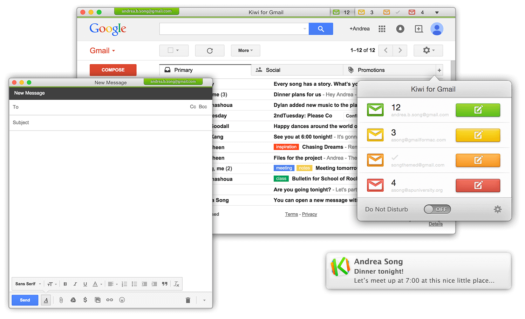The width and height of the screenshot is (525, 319).
Task: Switch to the Social tab
Action: [297, 70]
